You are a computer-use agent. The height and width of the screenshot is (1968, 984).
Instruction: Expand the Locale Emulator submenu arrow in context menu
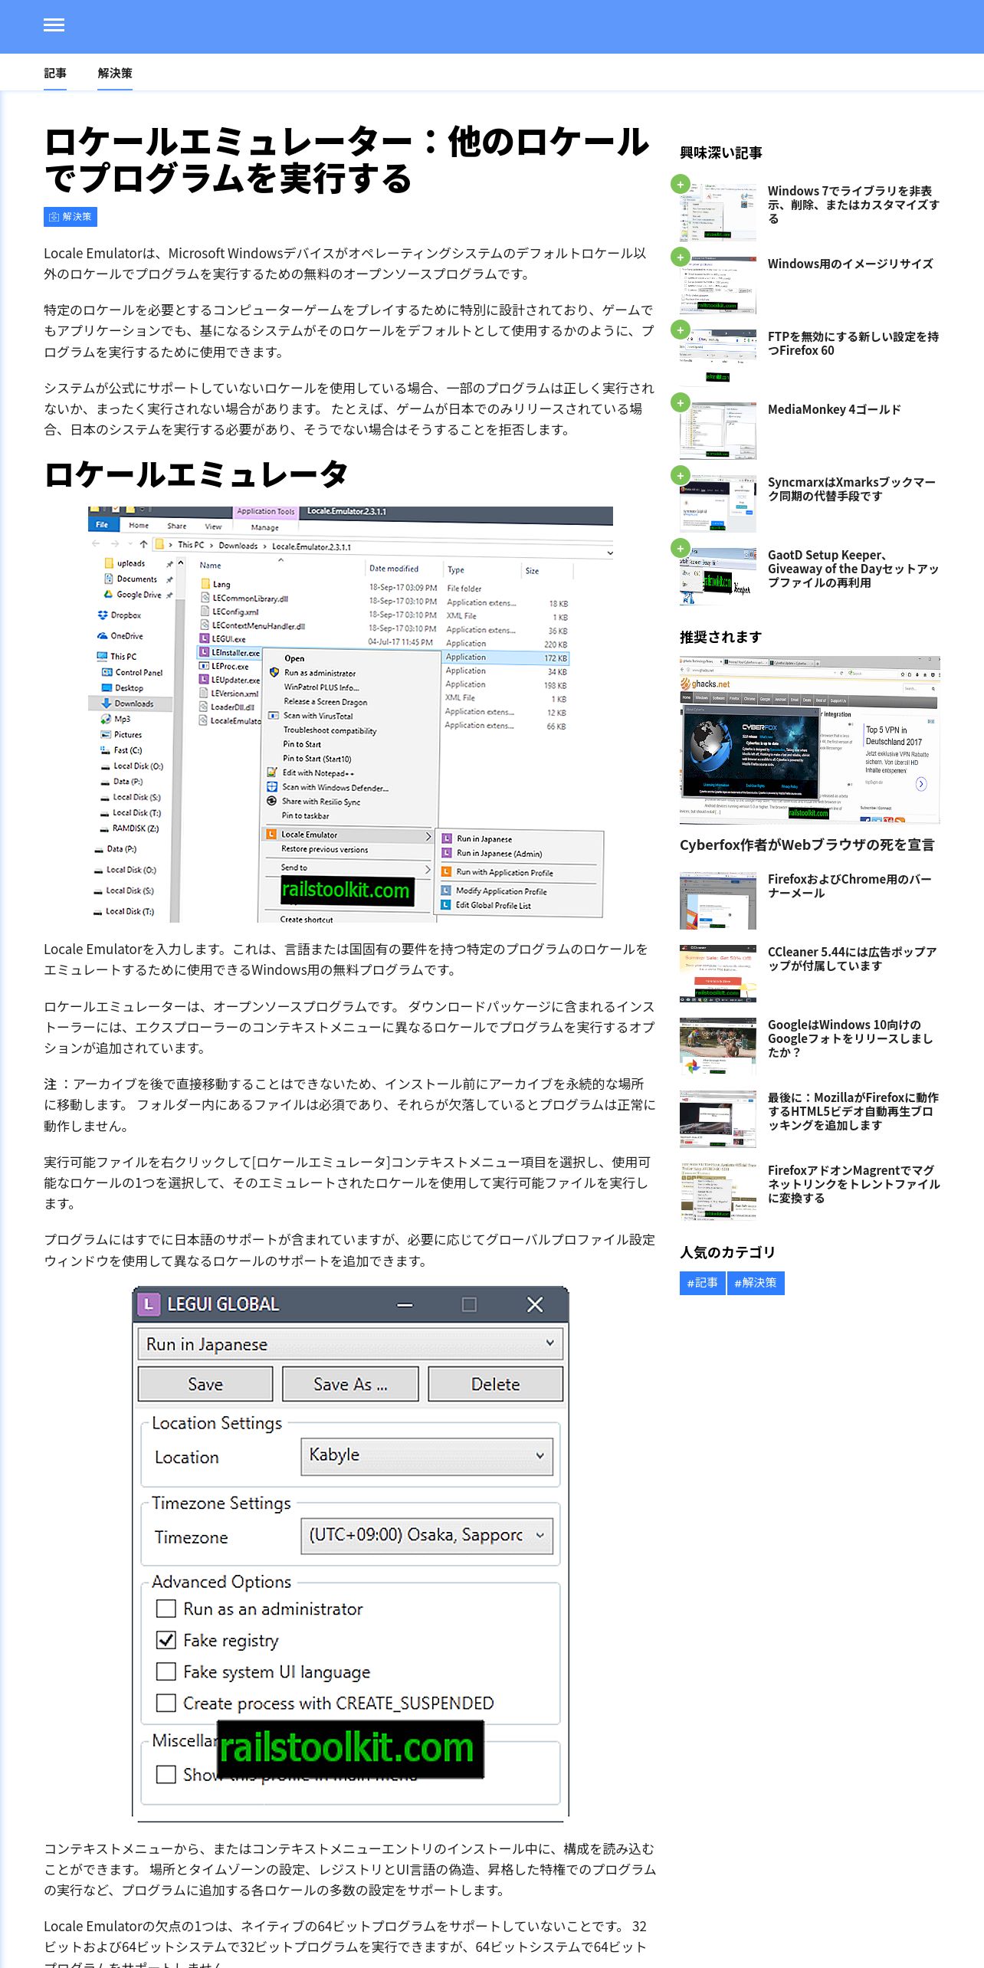click(x=428, y=835)
